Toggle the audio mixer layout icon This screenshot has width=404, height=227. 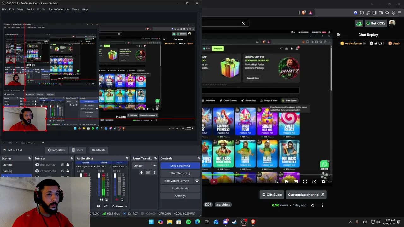pyautogui.click(x=98, y=207)
